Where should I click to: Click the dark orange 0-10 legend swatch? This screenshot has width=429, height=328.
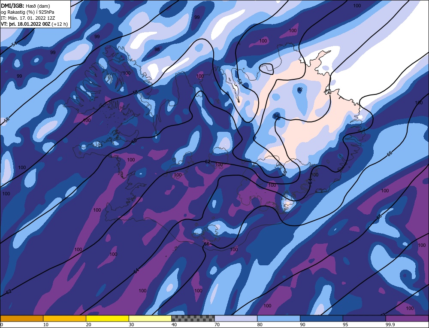tap(21, 318)
